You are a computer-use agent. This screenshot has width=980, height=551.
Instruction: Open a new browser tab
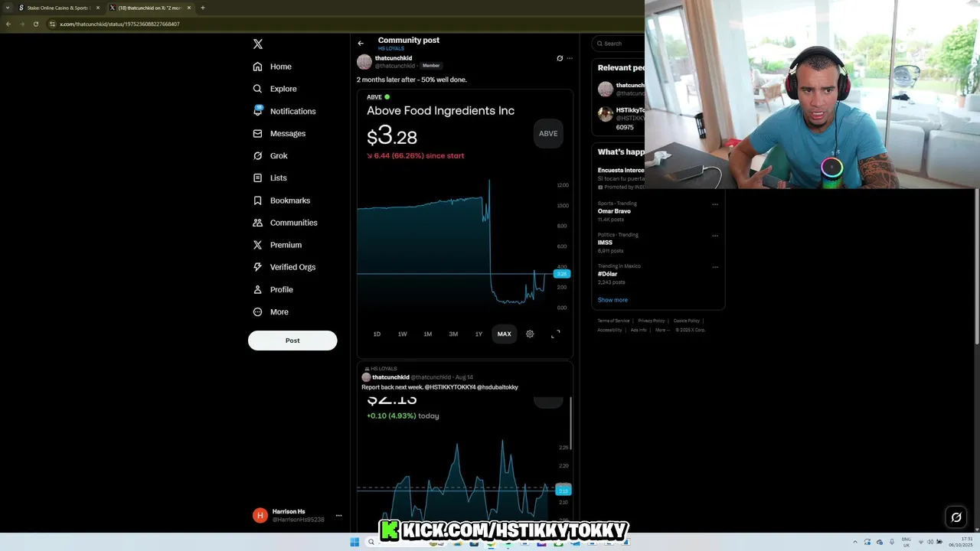[203, 8]
